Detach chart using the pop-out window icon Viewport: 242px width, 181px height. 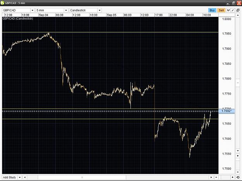tap(238, 10)
